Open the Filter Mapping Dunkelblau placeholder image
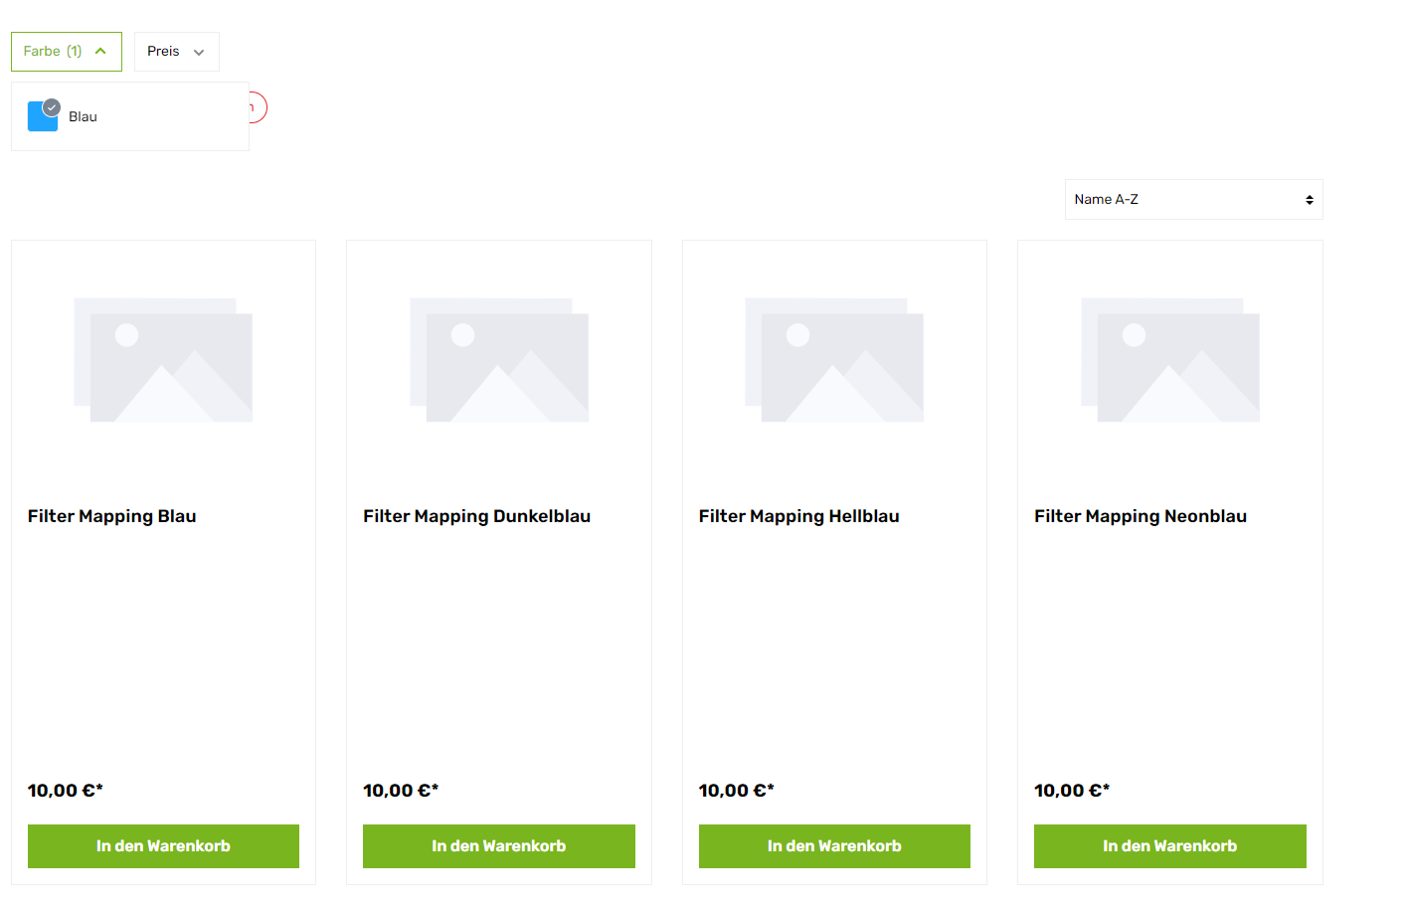This screenshot has height=910, width=1406. point(499,359)
